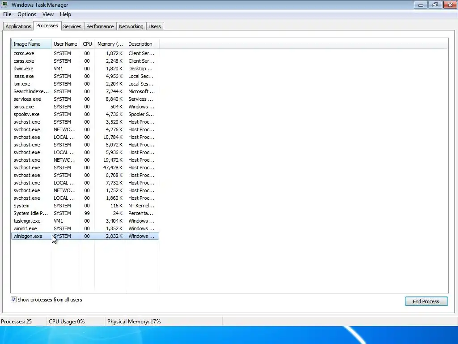
Task: Select svchost.exe using 4,276 K memory
Action: 85,129
